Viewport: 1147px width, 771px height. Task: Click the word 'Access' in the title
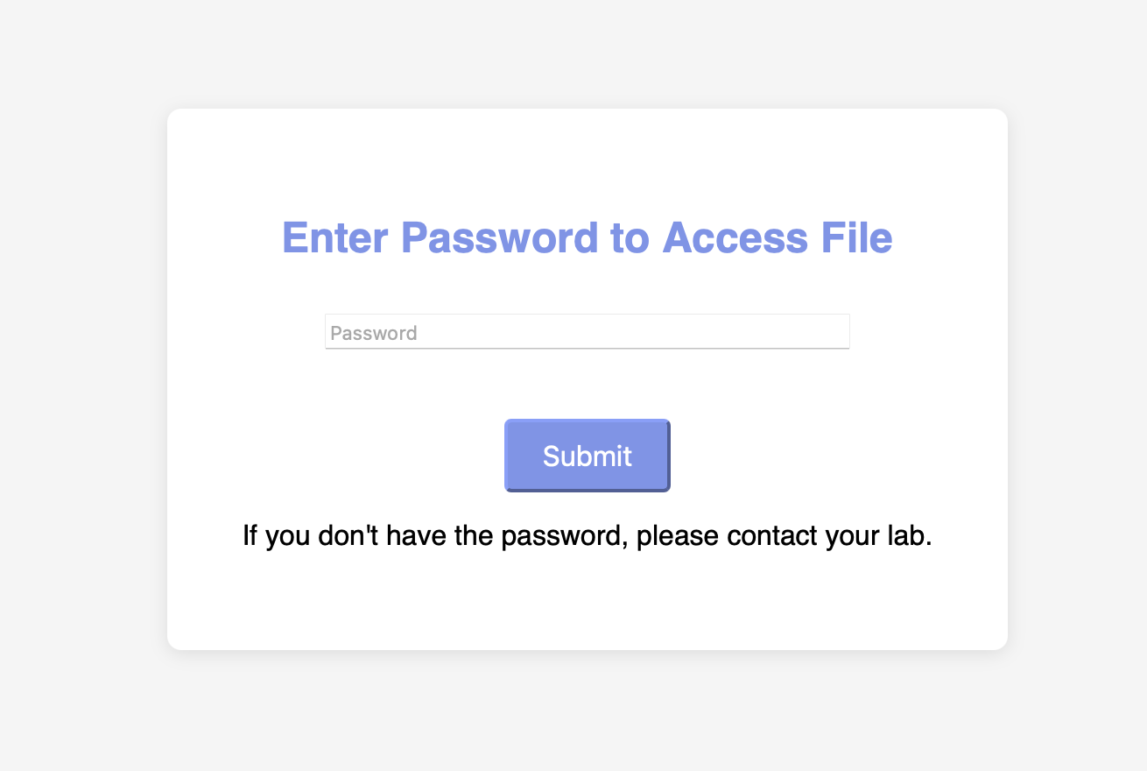coord(735,237)
